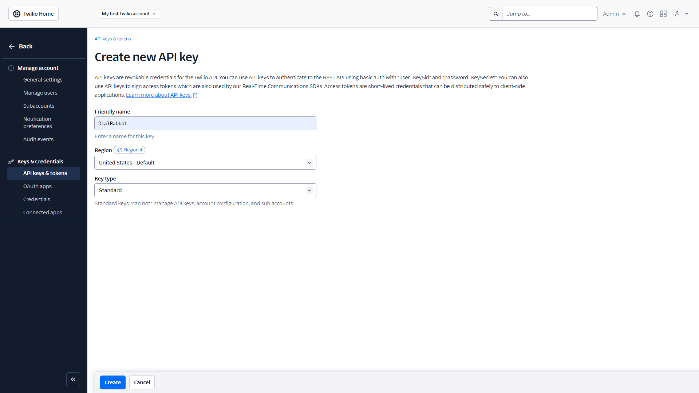Click the products grid icon

(x=663, y=13)
